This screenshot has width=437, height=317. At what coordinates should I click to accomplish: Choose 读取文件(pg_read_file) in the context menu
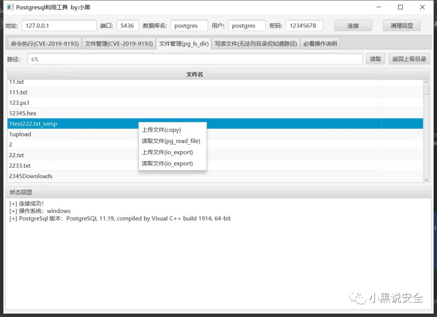coord(172,141)
